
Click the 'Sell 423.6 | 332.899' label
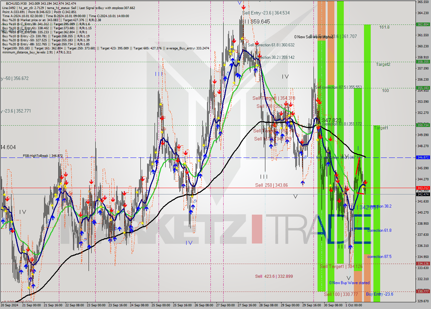[x=274, y=276]
